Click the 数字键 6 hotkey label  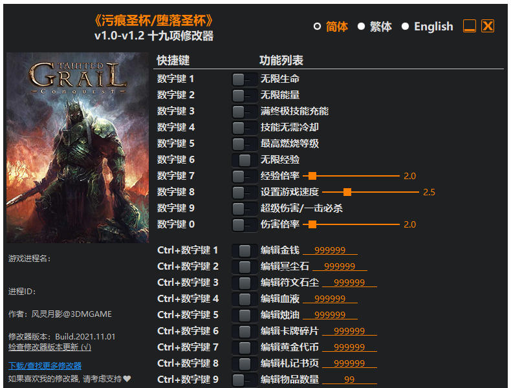point(176,160)
